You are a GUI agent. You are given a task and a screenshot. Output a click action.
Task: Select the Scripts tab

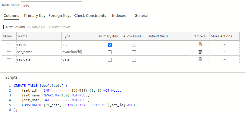(x=11, y=77)
